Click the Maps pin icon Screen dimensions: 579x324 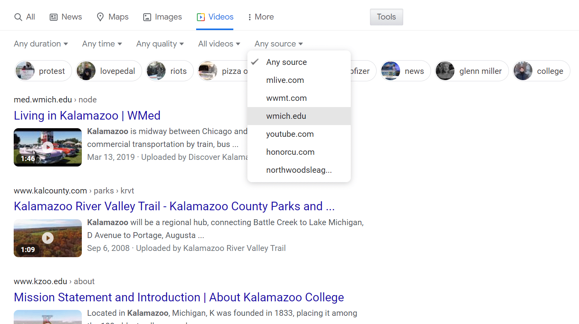tap(101, 17)
